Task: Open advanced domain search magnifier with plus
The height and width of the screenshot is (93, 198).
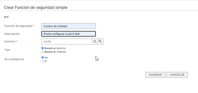Action: pos(100,41)
